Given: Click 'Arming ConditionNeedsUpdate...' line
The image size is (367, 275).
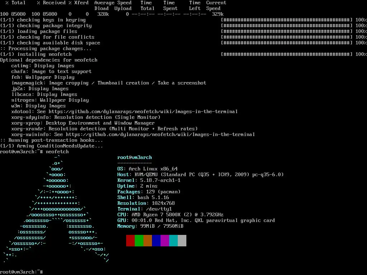Looking at the screenshot, I should pyautogui.click(x=60, y=146).
